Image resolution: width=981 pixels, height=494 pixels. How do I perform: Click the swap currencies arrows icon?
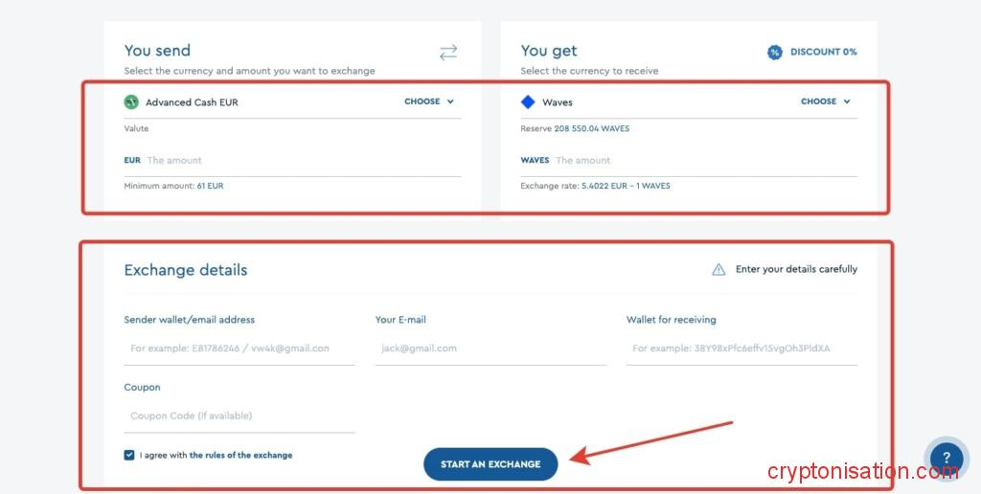(x=448, y=52)
